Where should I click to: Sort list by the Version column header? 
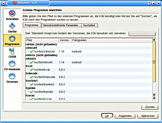pyautogui.click(x=65, y=40)
